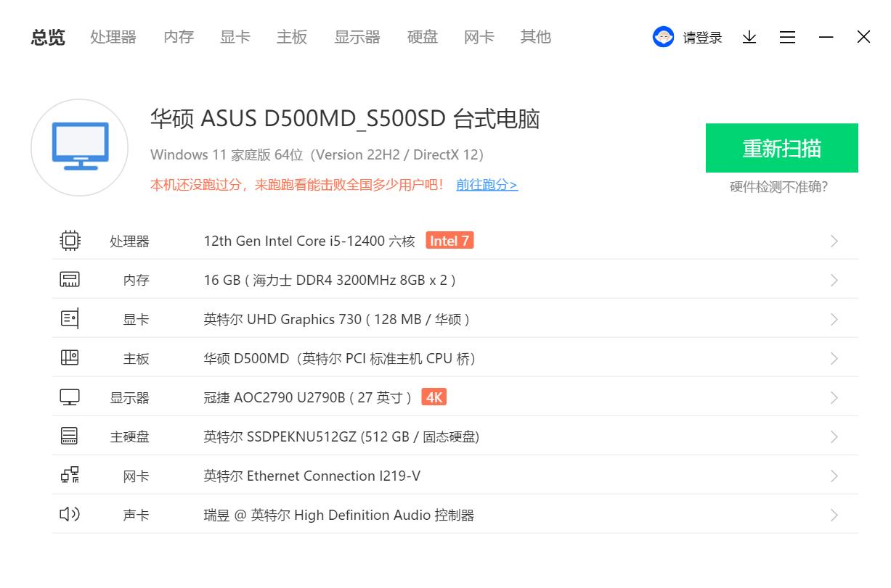Open the 前往跑分 benchmark link

[x=486, y=185]
